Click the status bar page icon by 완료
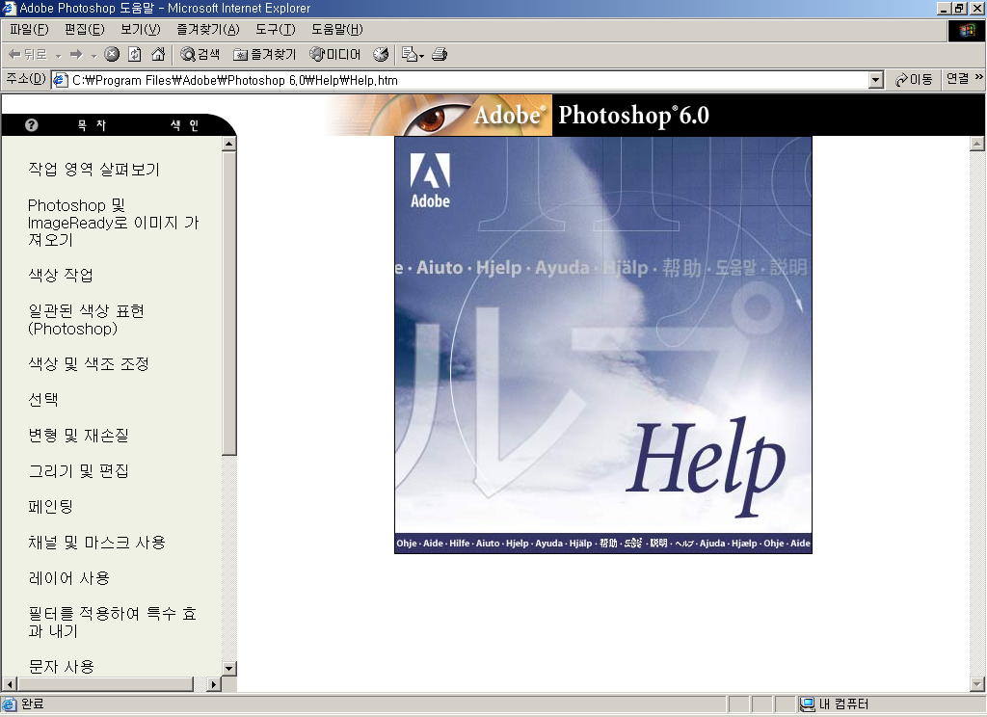This screenshot has height=717, width=987. coord(10,704)
